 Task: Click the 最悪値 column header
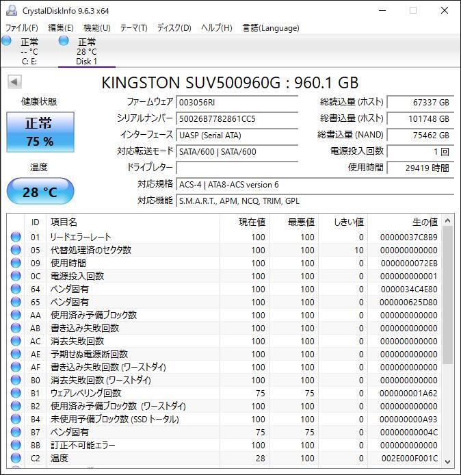coord(293,222)
